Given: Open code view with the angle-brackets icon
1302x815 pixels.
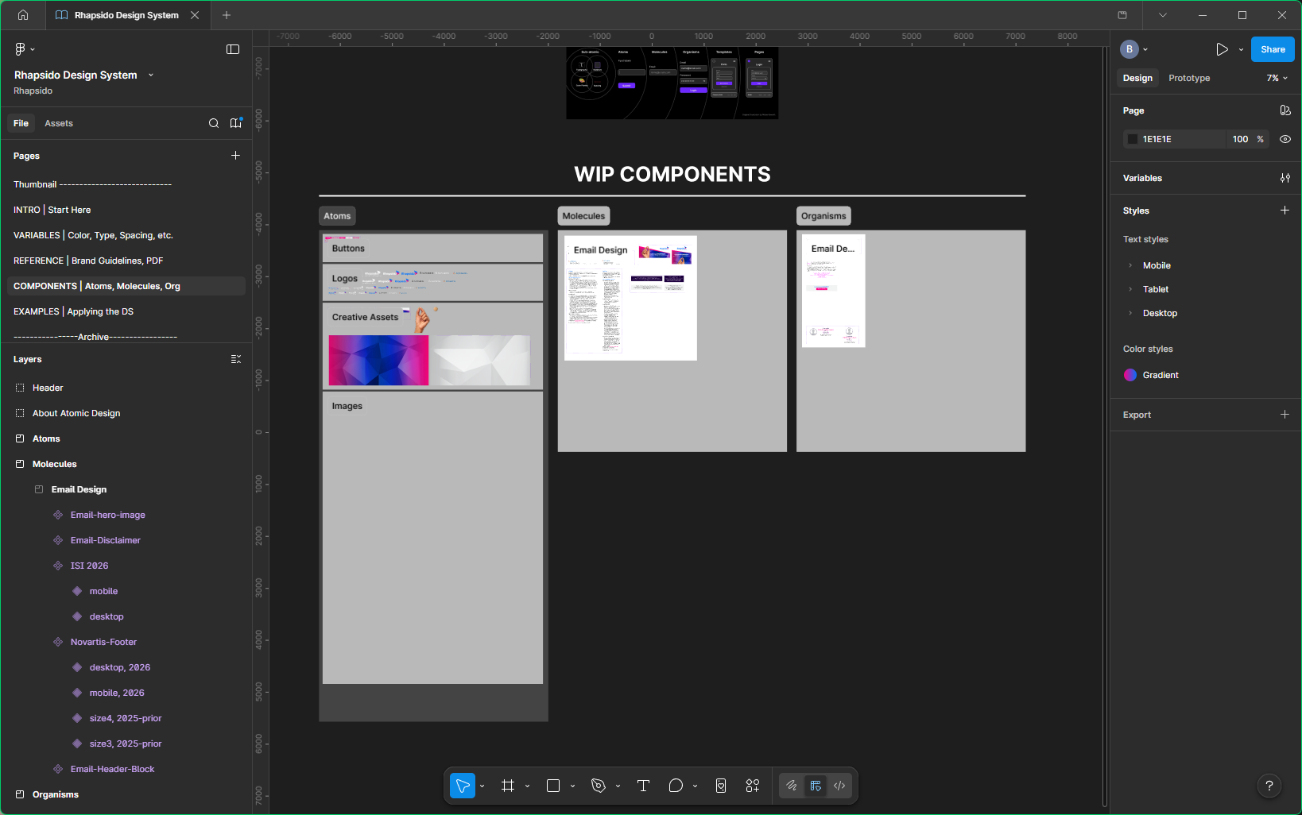Looking at the screenshot, I should click(839, 785).
